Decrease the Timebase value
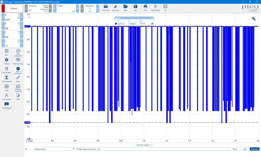Viewport: 261px width, 157px height. (x=26, y=8)
